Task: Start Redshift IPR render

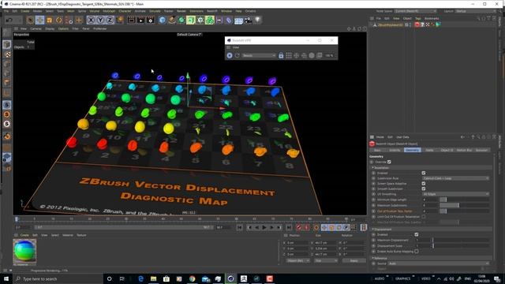Action: (230, 55)
